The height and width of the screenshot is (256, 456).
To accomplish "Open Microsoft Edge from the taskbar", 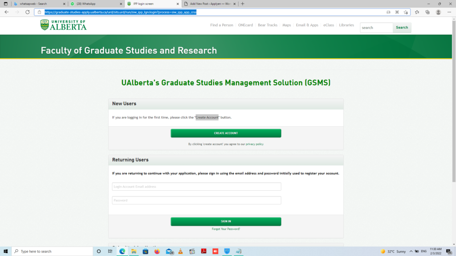I will 122,252.
